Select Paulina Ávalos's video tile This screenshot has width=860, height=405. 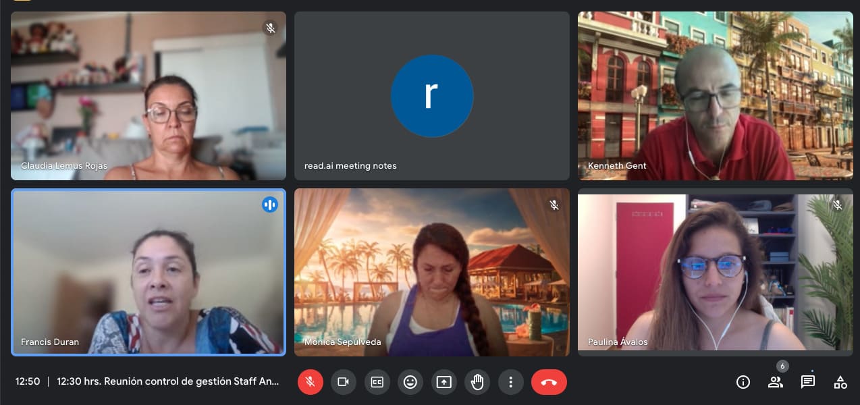tap(716, 272)
